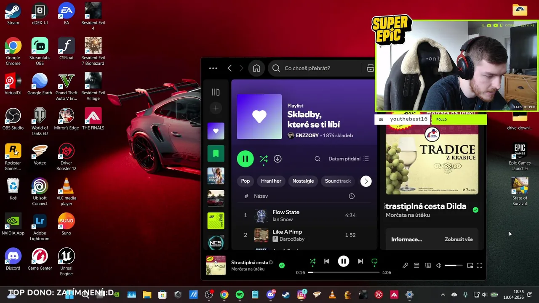Open the Ian Snow artist link
Image resolution: width=539 pixels, height=303 pixels.
[x=283, y=219]
